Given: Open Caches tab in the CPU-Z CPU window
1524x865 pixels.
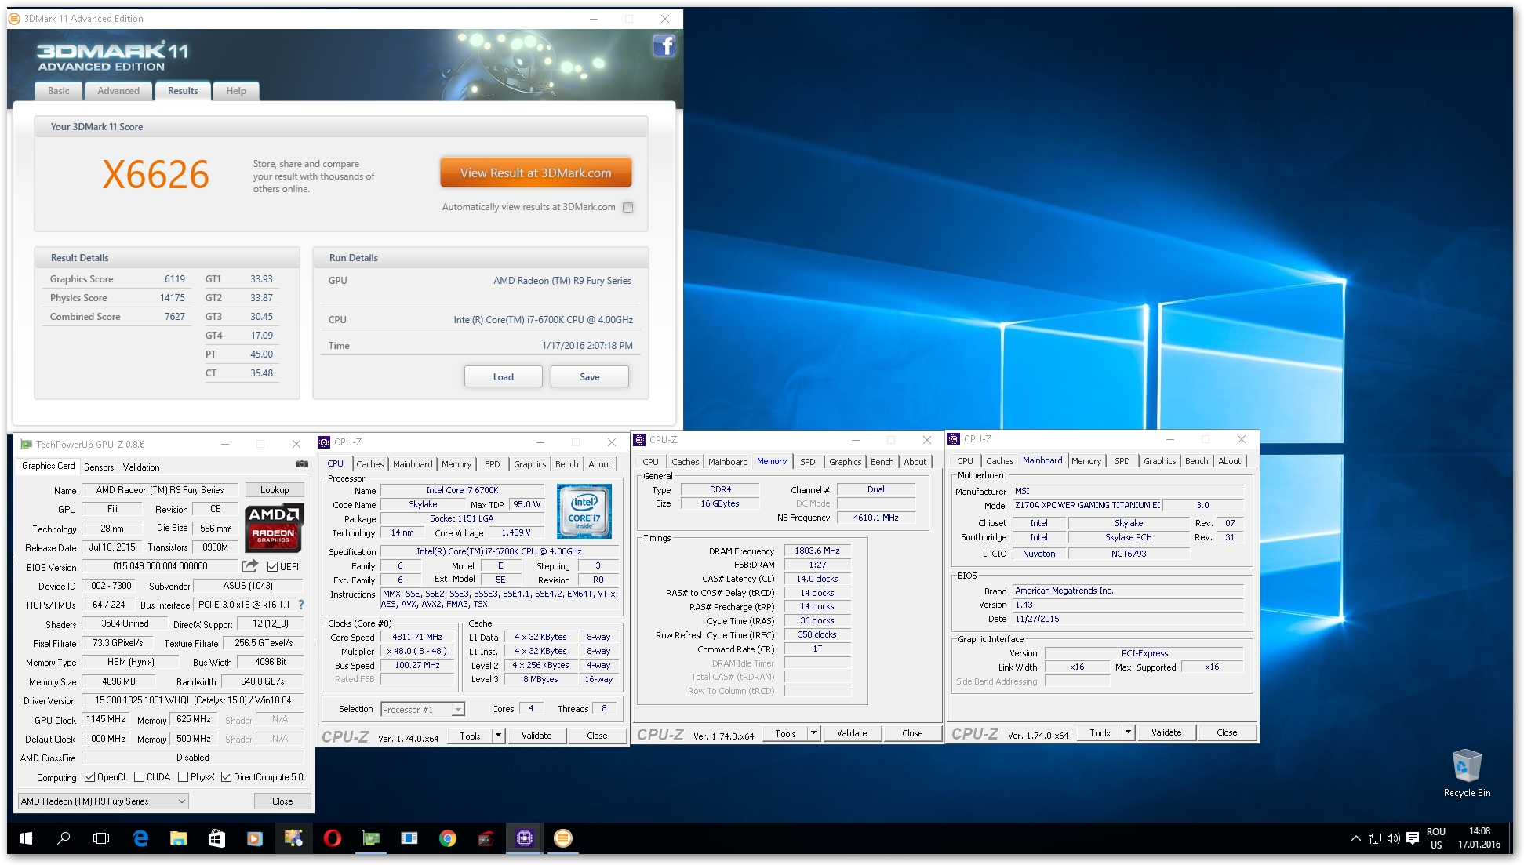Looking at the screenshot, I should pyautogui.click(x=370, y=464).
